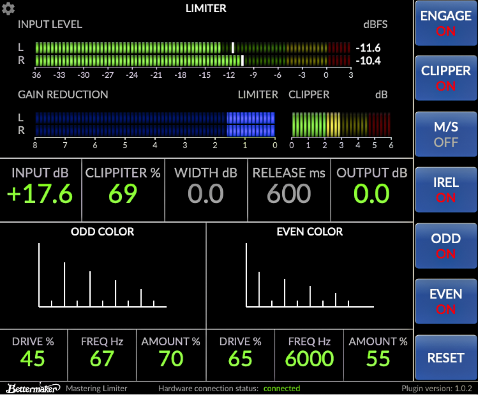Click the EVEN COLOR harmonics graph

[x=310, y=275]
